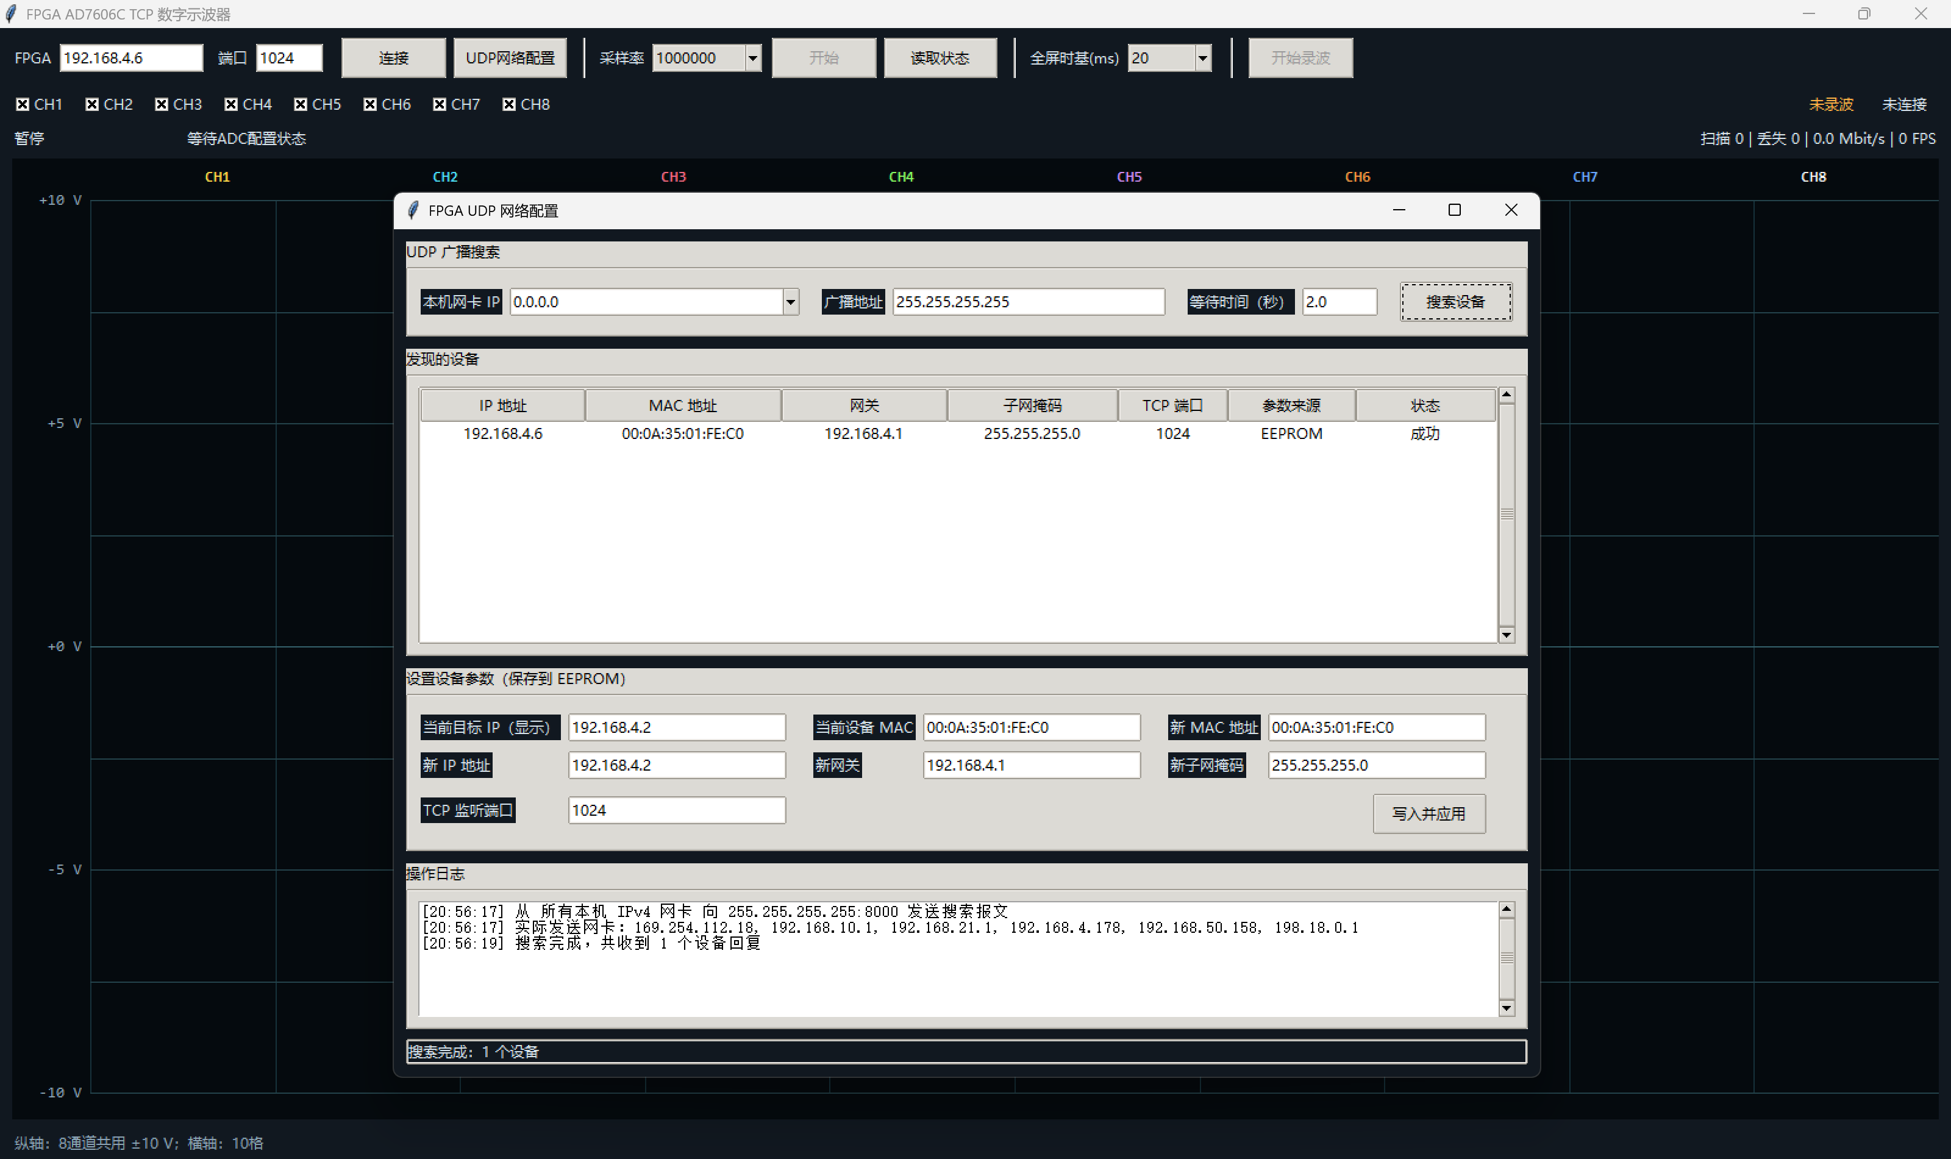The height and width of the screenshot is (1159, 1951).
Task: Minimize the FPGA UDP 网络配置 dialog
Action: [x=1399, y=210]
